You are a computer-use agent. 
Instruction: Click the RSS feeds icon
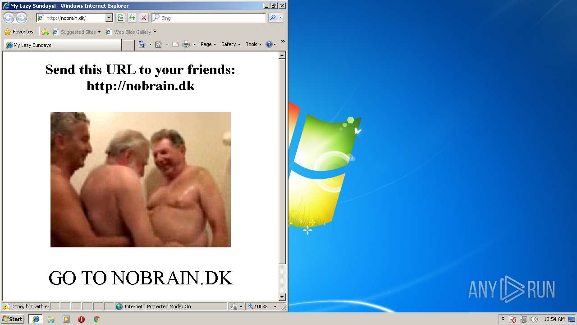pyautogui.click(x=158, y=44)
